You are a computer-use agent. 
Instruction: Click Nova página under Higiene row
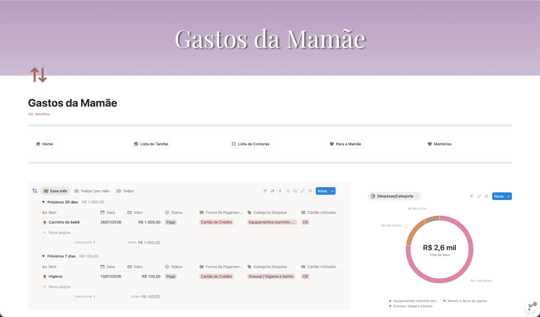click(x=59, y=287)
